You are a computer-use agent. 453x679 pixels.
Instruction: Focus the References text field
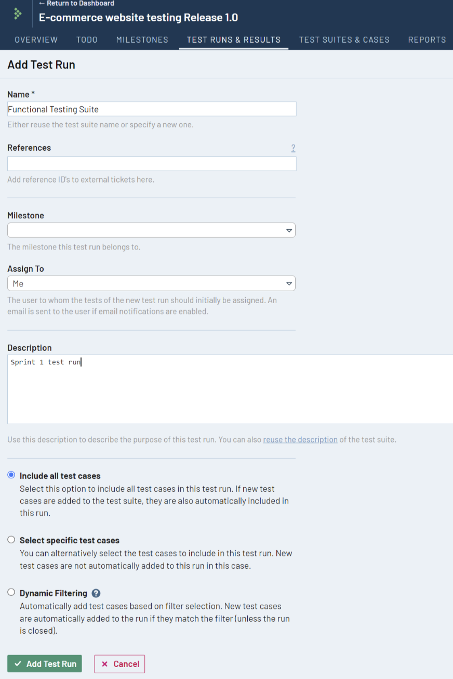(x=151, y=164)
